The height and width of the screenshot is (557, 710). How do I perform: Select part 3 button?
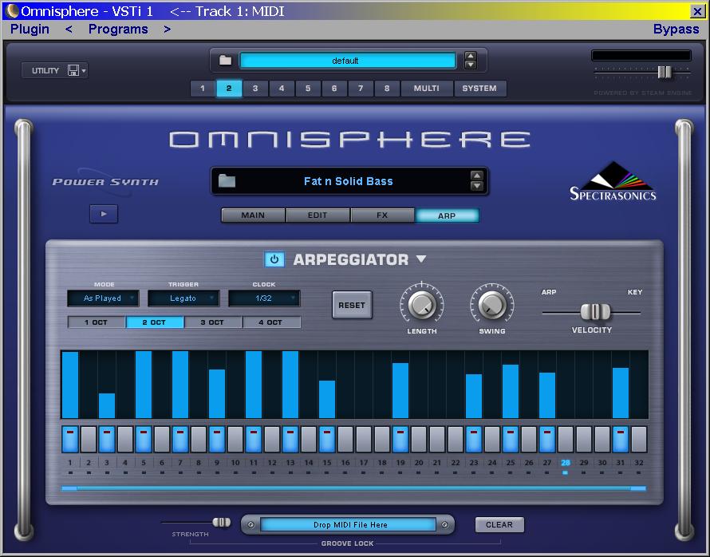[255, 89]
